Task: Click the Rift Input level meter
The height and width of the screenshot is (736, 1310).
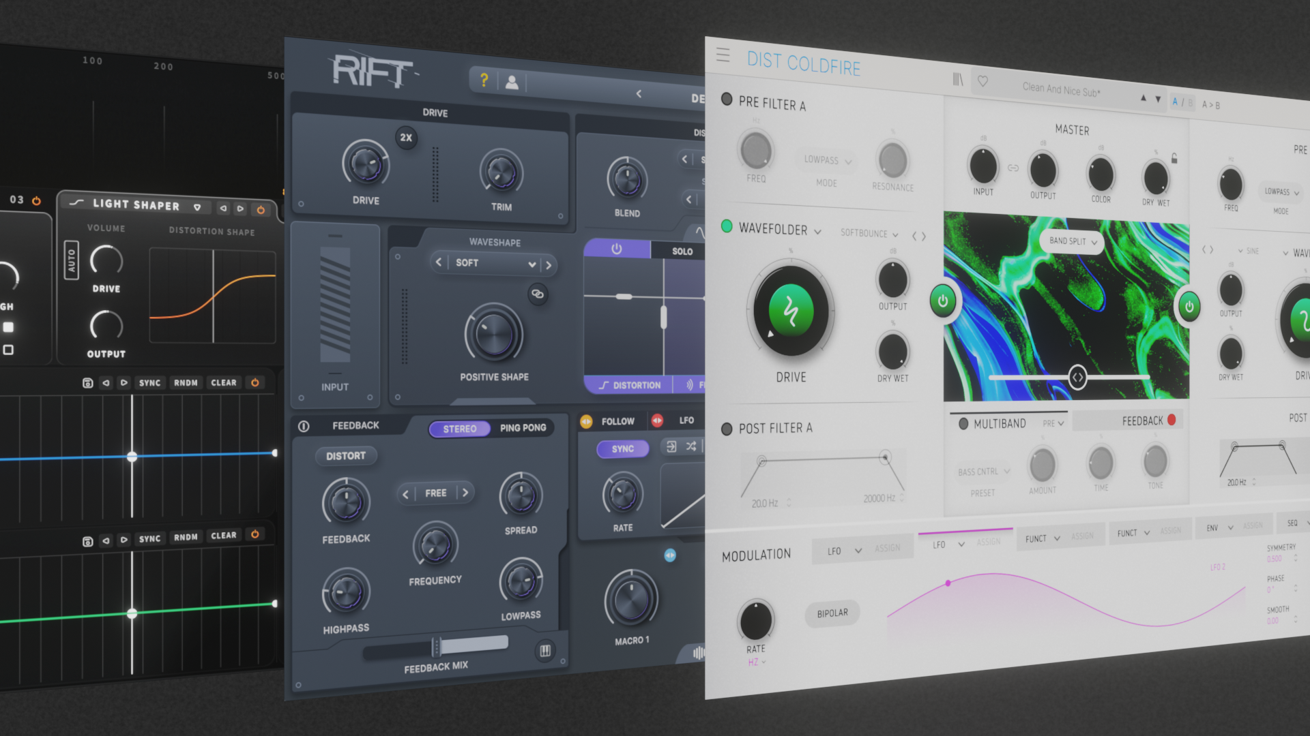Action: pos(335,305)
